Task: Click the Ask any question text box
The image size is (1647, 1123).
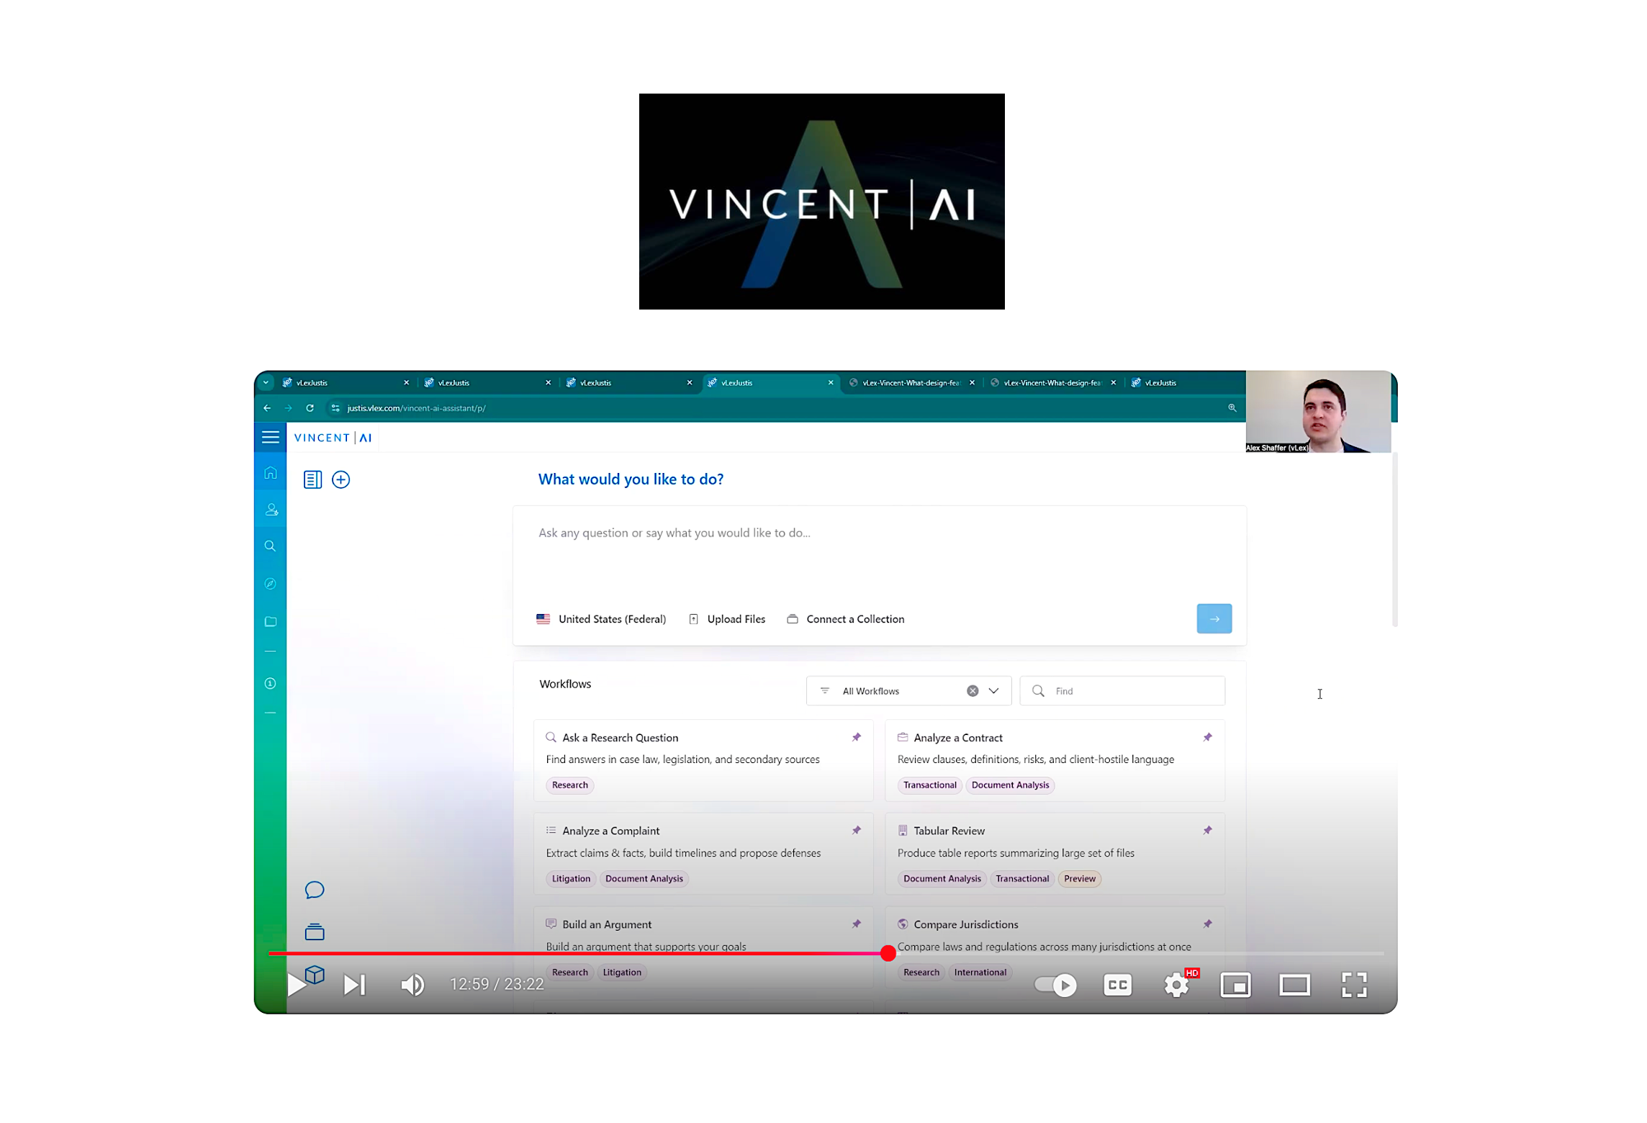Action: point(880,554)
